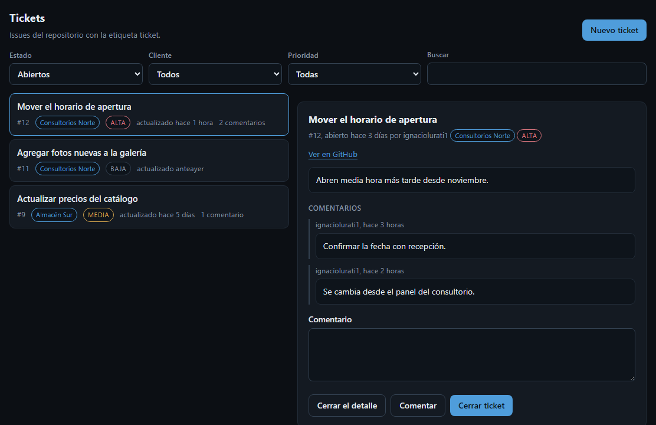Click 'actualizado hace 5 días' text
656x425 pixels.
click(158, 215)
